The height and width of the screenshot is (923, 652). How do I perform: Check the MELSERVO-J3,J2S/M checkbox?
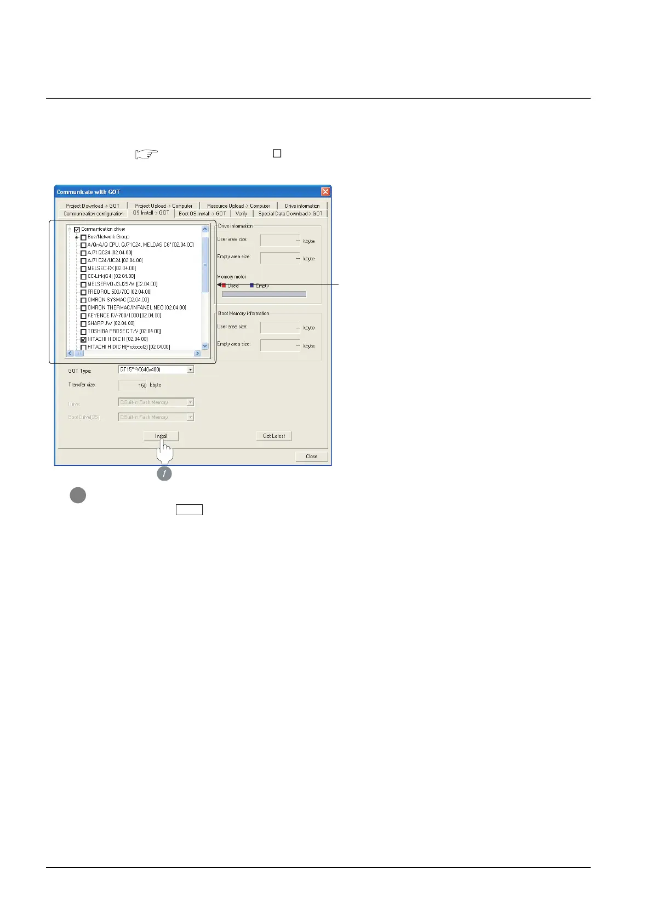coord(84,284)
